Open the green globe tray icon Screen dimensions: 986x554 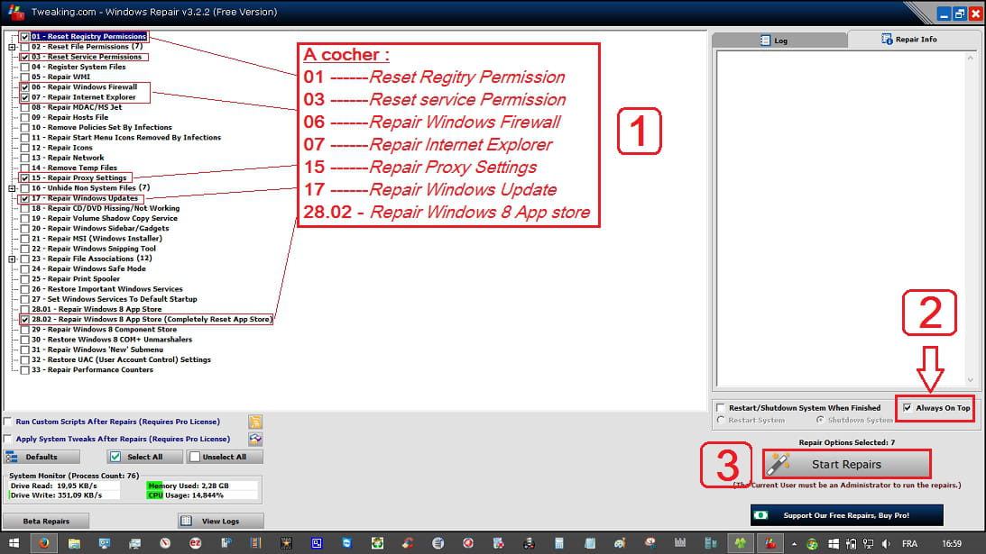(x=812, y=544)
